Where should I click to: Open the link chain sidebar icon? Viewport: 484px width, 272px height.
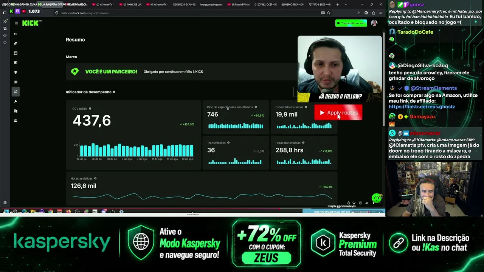coord(16,43)
